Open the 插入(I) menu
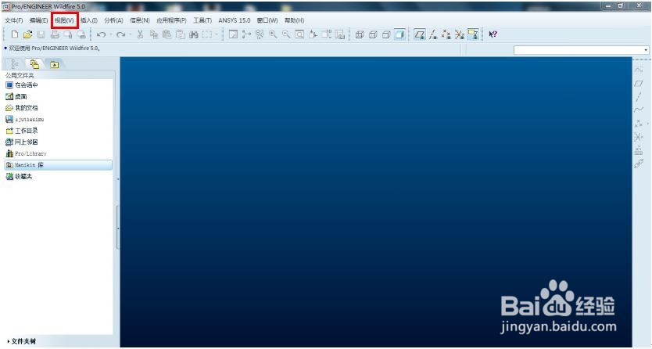 (89, 20)
